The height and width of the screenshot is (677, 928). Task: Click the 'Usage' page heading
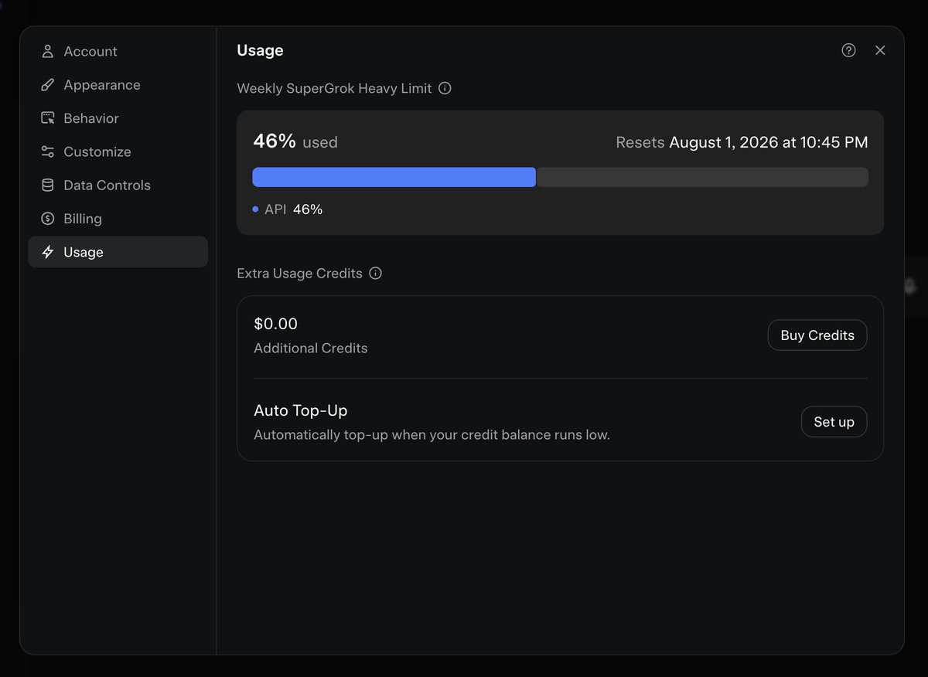(x=260, y=50)
